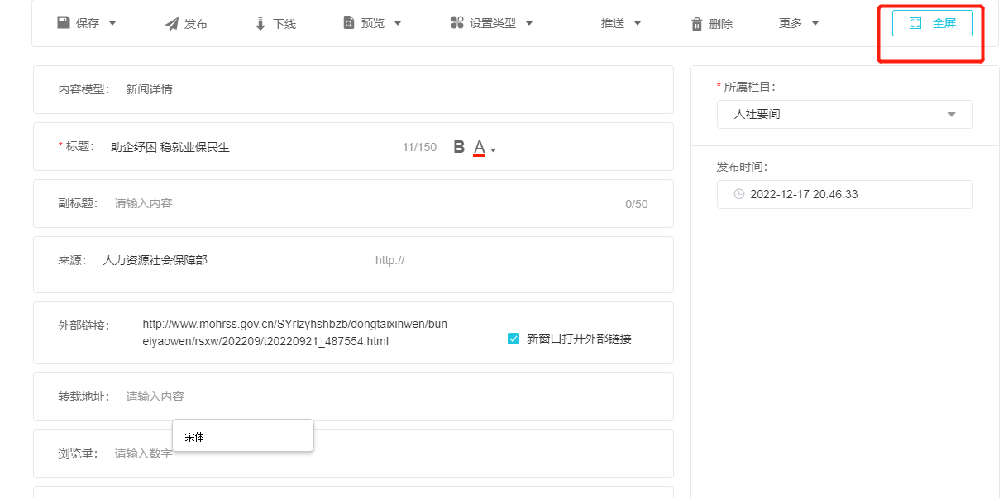Screen dimensions: 1008x498
Task: Click the clock icon in publish time
Action: point(739,194)
